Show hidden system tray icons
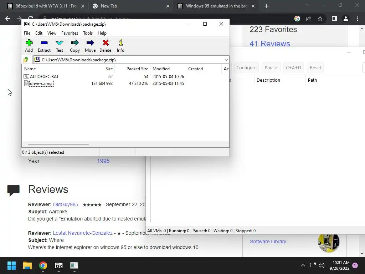365x274 pixels. click(303, 265)
